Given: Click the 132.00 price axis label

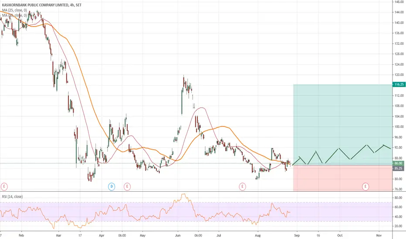Looking at the screenshot, I should tap(399, 43).
